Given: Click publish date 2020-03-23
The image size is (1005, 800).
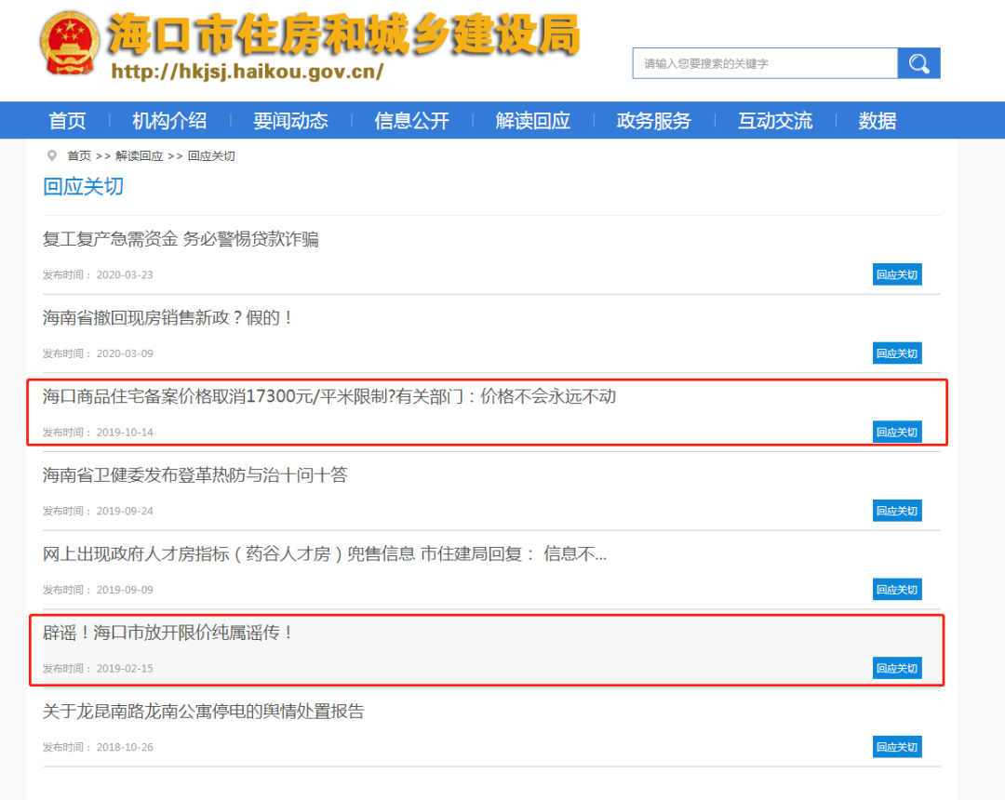Looking at the screenshot, I should click(125, 274).
